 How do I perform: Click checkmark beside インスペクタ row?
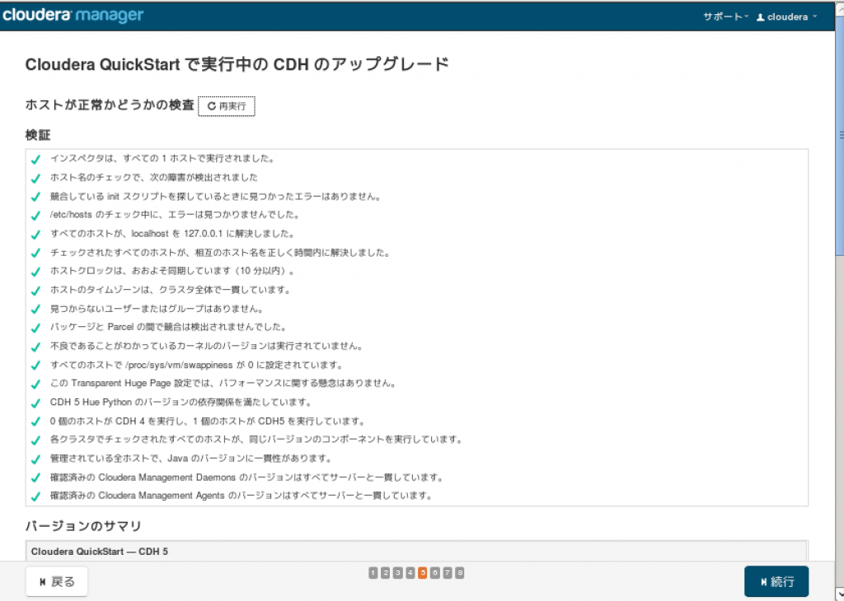pos(35,159)
